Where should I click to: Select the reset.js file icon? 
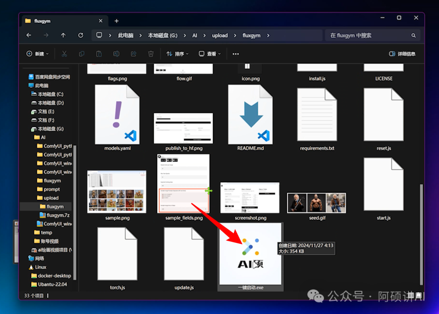(x=384, y=115)
